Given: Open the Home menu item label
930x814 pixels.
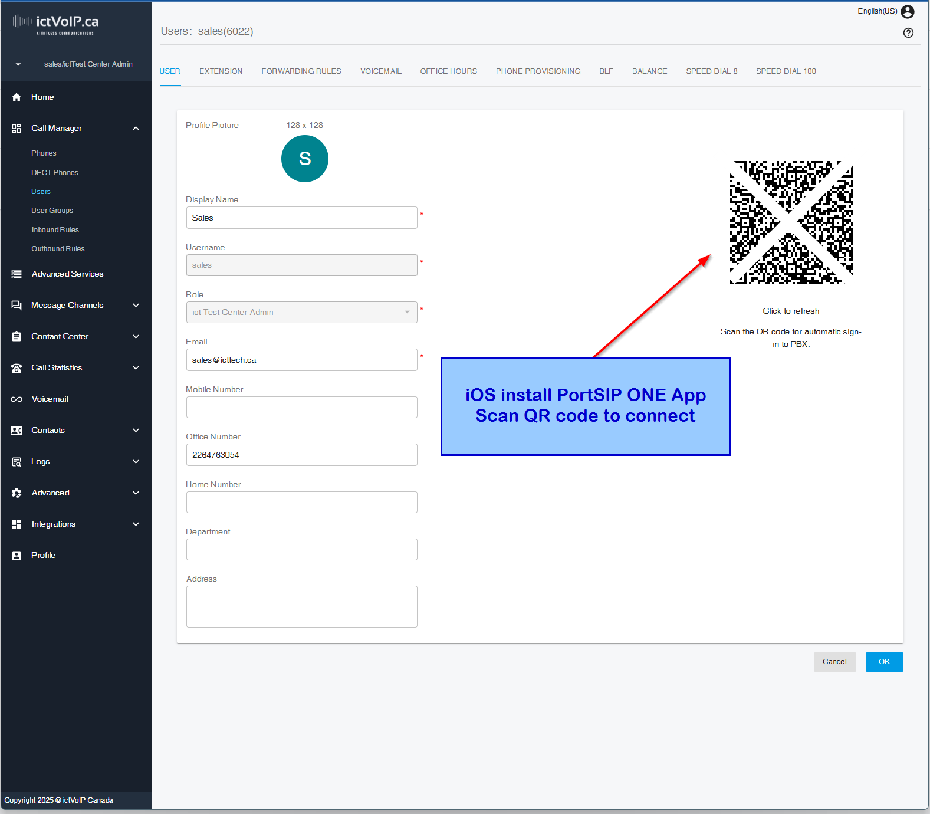Looking at the screenshot, I should click(x=42, y=97).
